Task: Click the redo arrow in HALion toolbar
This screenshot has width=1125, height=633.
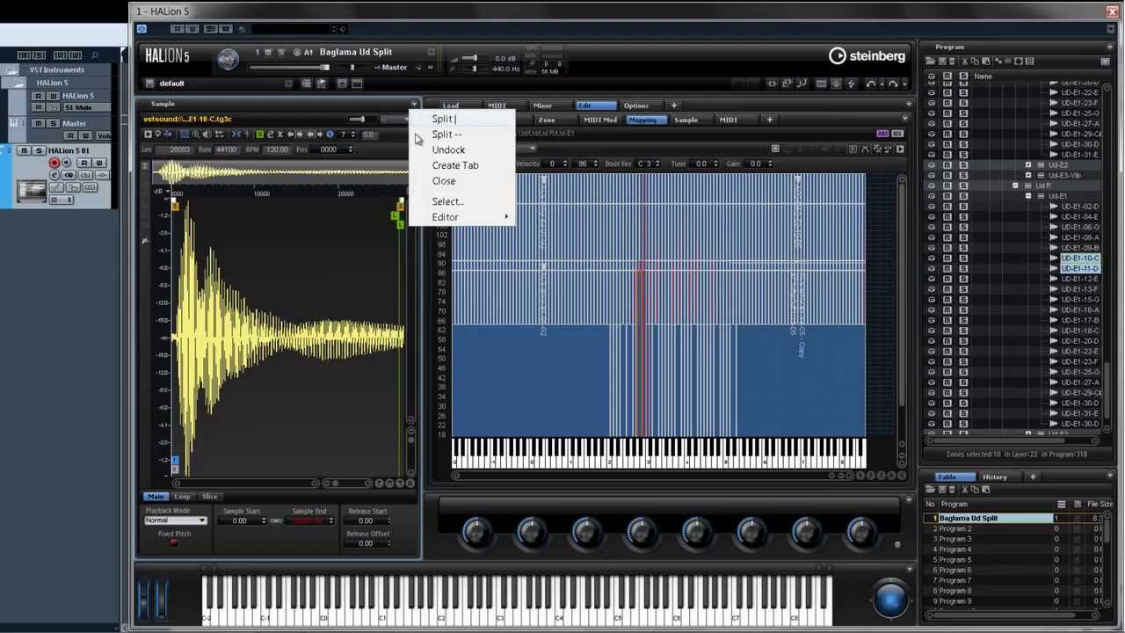Action: pyautogui.click(x=893, y=84)
